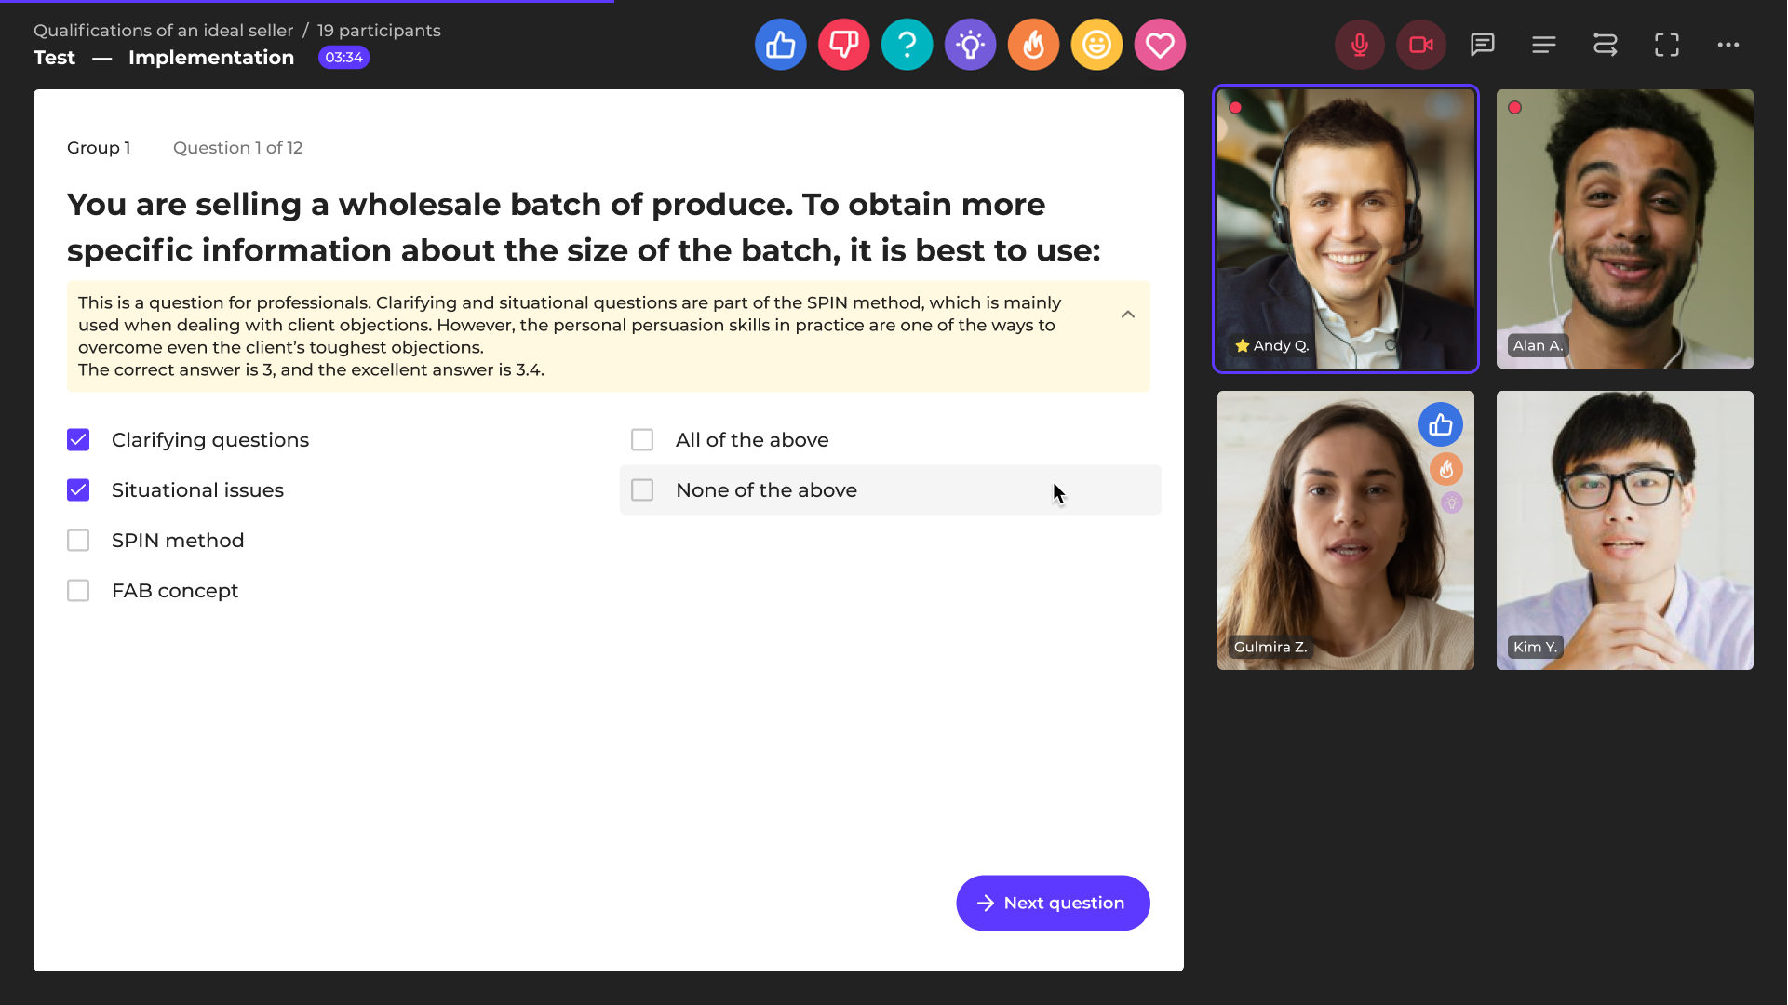1788x1005 pixels.
Task: Check the SPIN method option
Action: (78, 541)
